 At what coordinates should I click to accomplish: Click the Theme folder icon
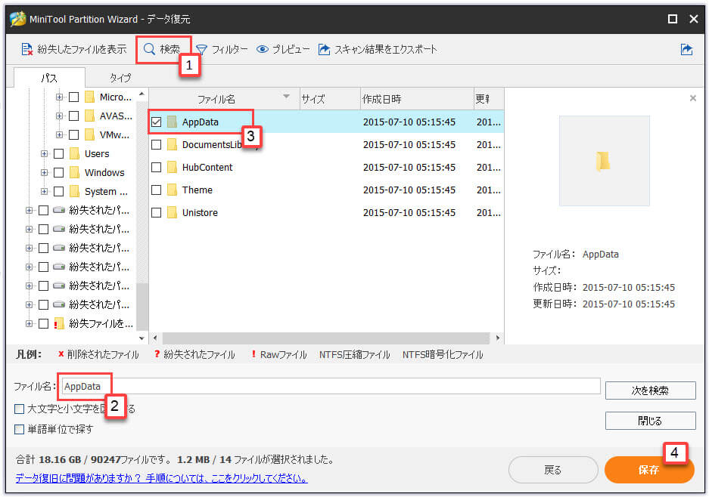172,190
